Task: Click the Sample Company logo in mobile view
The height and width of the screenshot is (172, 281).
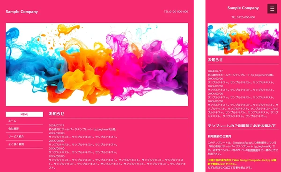Action: [x=243, y=8]
